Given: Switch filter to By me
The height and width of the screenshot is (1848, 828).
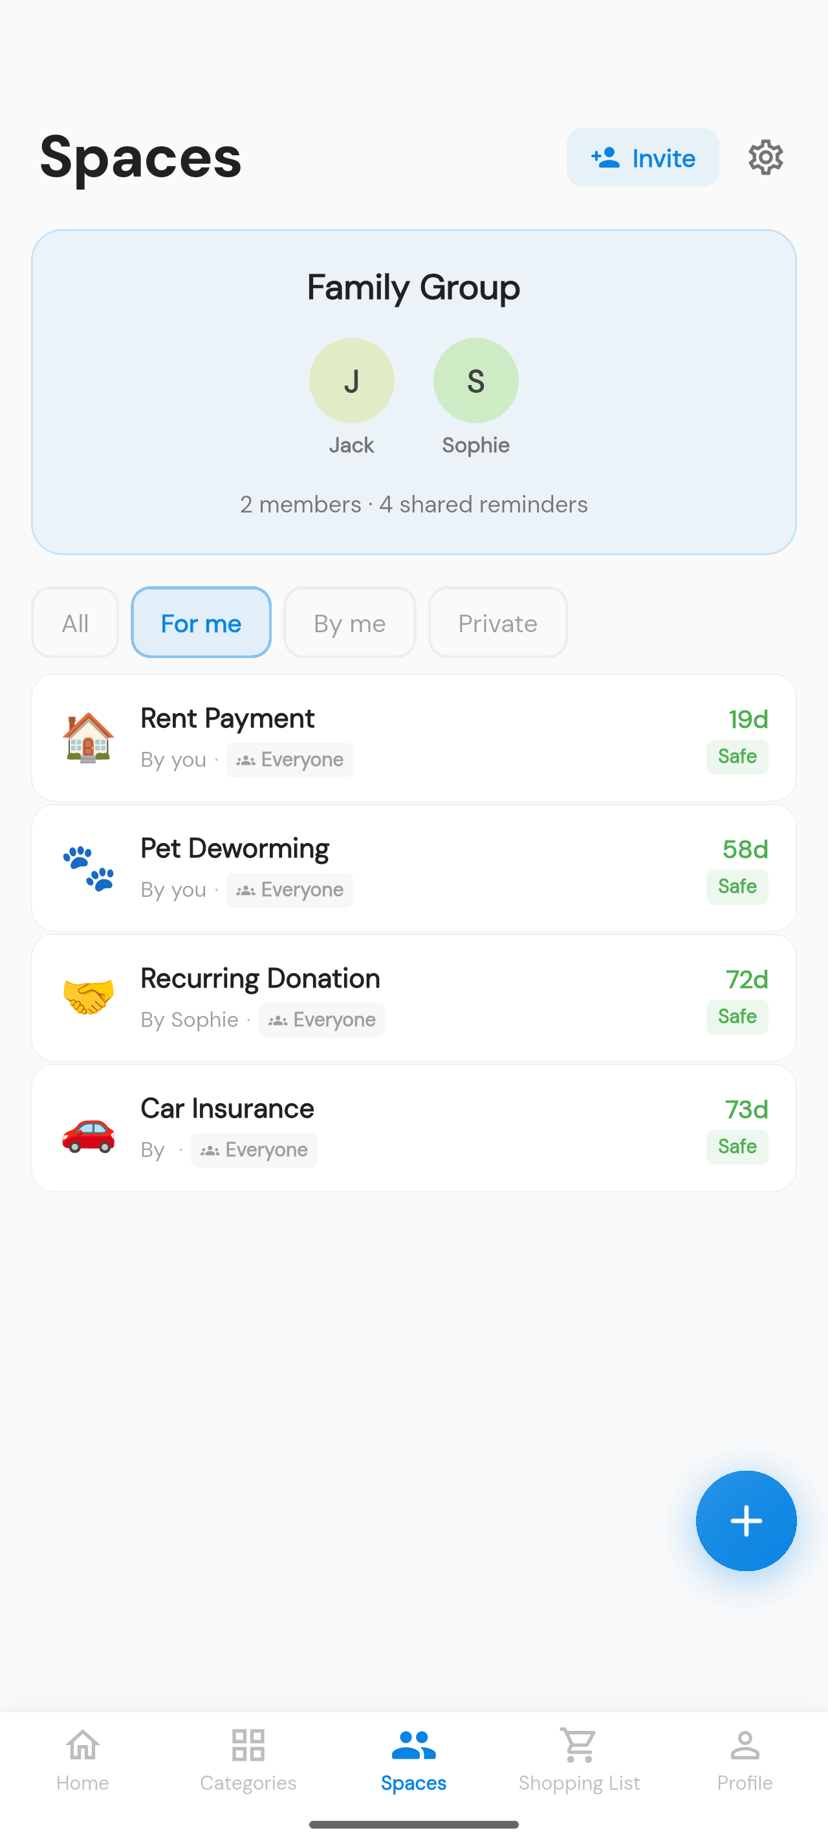Looking at the screenshot, I should pyautogui.click(x=349, y=622).
